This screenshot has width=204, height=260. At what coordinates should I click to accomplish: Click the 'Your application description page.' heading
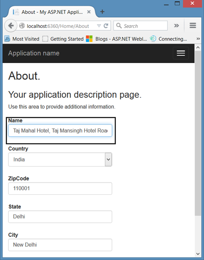(x=75, y=95)
